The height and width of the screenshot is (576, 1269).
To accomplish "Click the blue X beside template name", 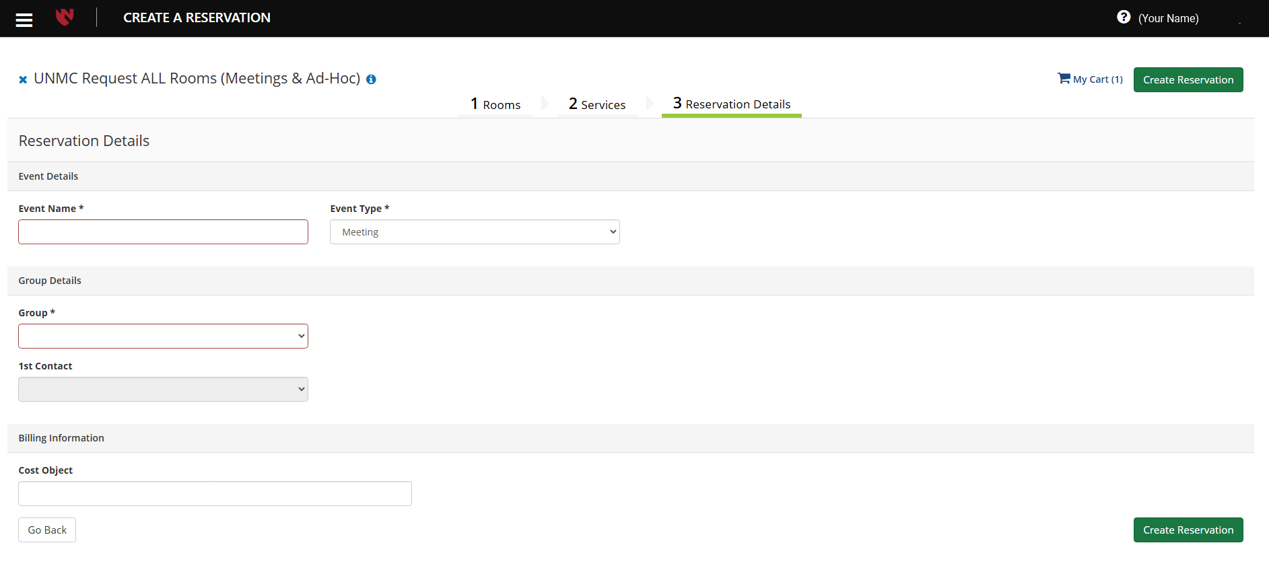I will [x=23, y=80].
